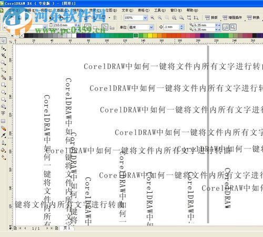The height and width of the screenshot is (237, 263).
Task: Select the Eyedropper tool
Action: tap(3, 135)
